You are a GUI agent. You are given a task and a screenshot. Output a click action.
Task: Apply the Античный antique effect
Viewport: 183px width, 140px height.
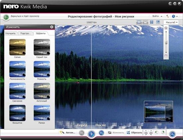tap(42, 91)
